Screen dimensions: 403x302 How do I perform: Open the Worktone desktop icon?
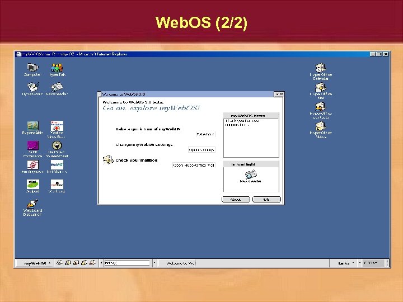[x=57, y=186]
